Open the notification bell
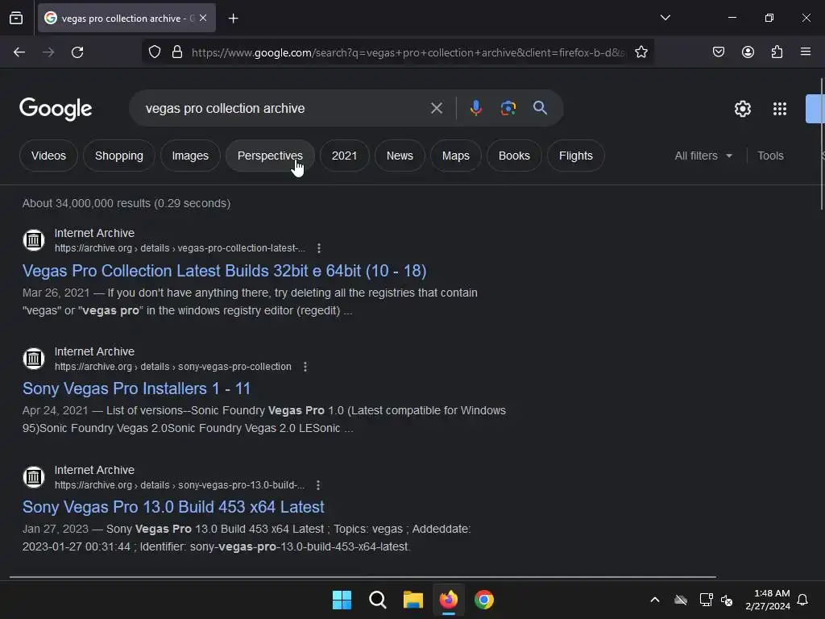Screen dimensions: 825x619 (x=803, y=600)
